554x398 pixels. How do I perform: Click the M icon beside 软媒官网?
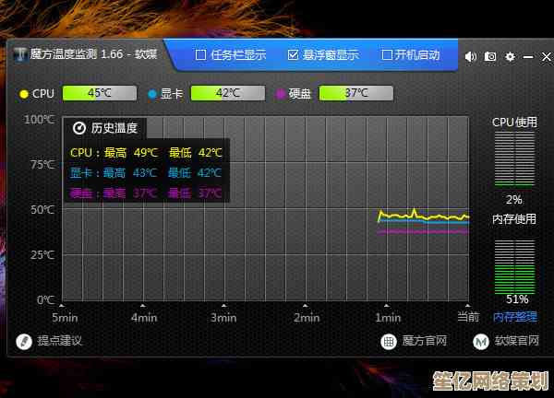[480, 341]
